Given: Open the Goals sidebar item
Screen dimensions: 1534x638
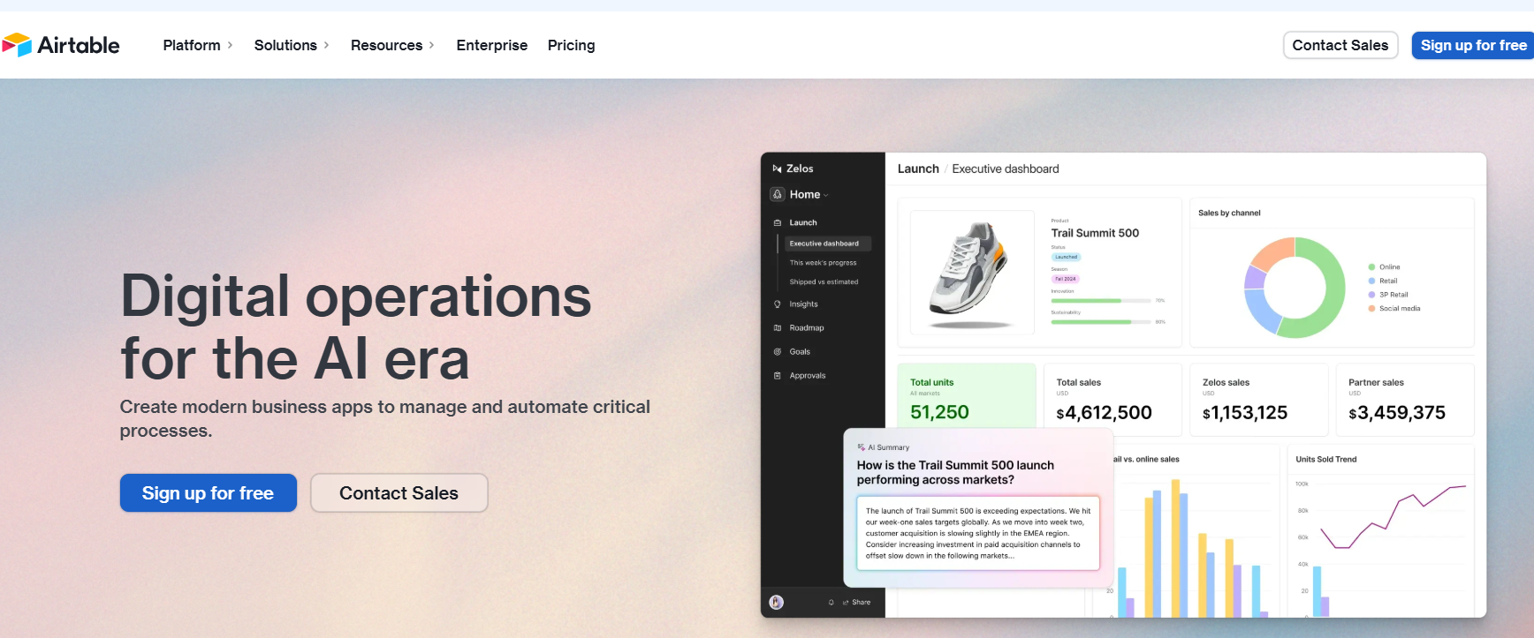Looking at the screenshot, I should pyautogui.click(x=800, y=351).
